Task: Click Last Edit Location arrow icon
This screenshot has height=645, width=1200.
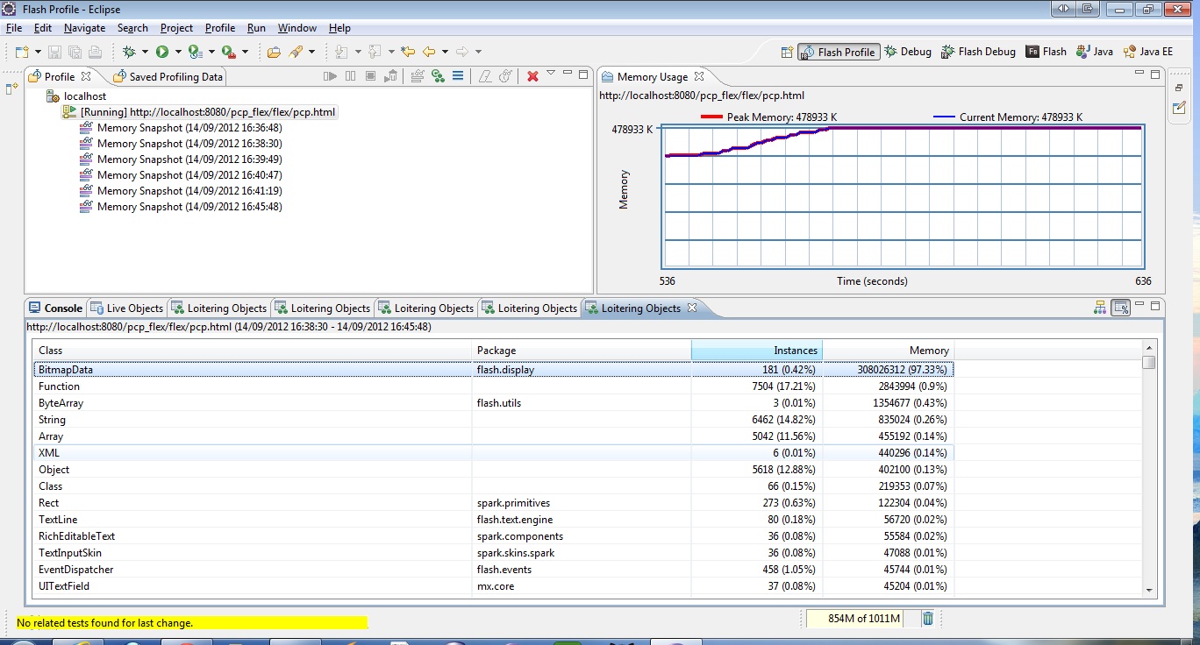Action: 408,52
